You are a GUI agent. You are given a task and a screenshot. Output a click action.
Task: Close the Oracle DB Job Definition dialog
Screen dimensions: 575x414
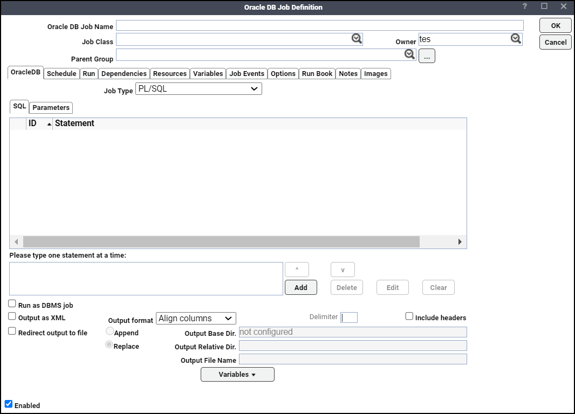564,6
